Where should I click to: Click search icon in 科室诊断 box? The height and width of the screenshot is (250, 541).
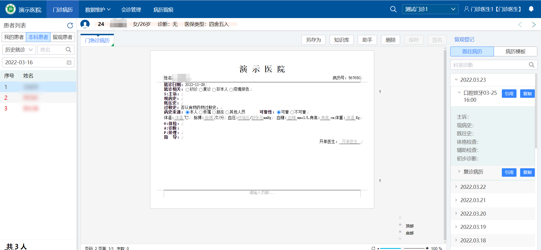pos(531,65)
